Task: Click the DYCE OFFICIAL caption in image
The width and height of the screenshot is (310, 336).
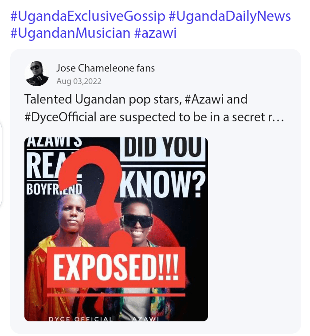Action: (x=81, y=319)
